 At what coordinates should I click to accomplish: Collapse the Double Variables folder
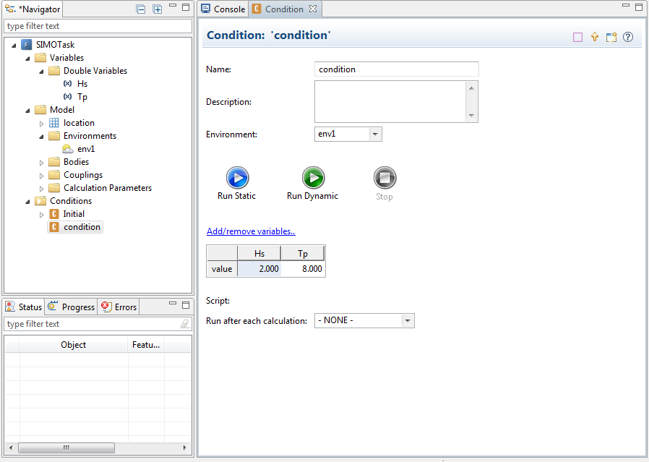click(42, 71)
